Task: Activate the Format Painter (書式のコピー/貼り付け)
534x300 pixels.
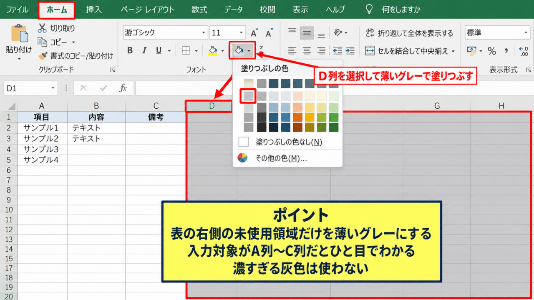Action: click(x=76, y=56)
